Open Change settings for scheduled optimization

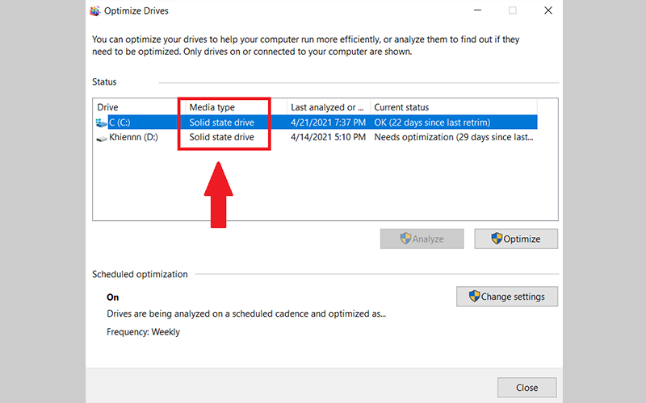tap(507, 297)
